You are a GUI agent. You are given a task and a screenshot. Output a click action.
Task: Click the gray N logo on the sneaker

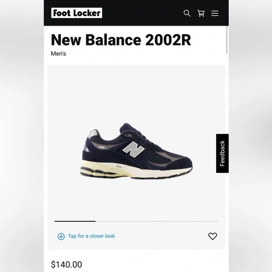(134, 149)
